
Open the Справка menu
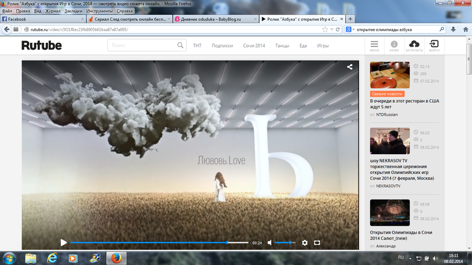point(124,11)
